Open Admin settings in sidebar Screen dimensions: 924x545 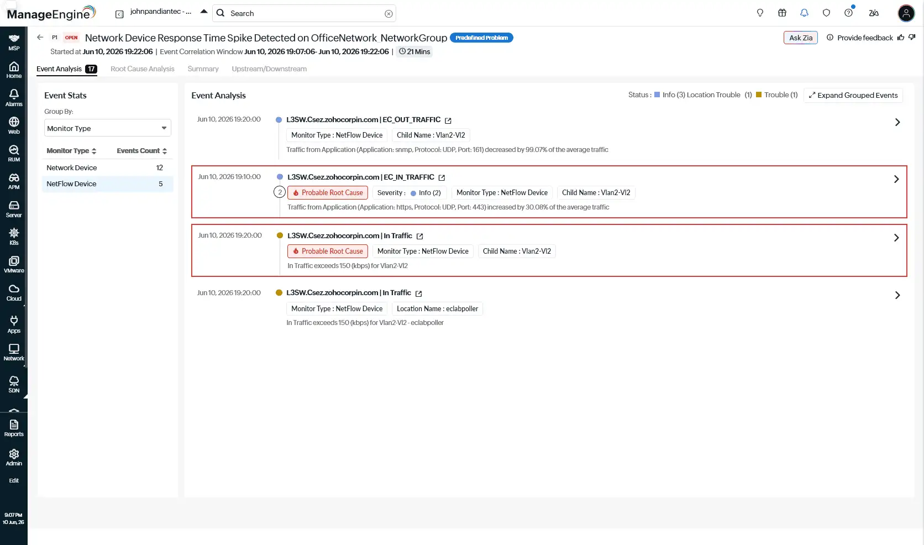(14, 457)
